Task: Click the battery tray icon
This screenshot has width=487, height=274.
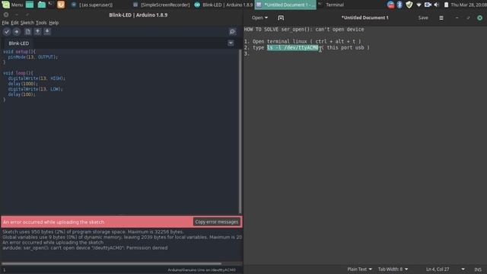Action: [x=446, y=5]
